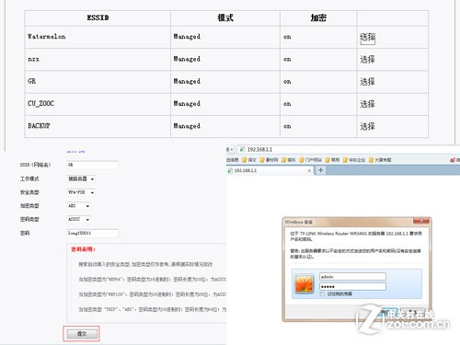Close the Windows 安全 dialog
This screenshot has height=345, width=460.
[421, 221]
